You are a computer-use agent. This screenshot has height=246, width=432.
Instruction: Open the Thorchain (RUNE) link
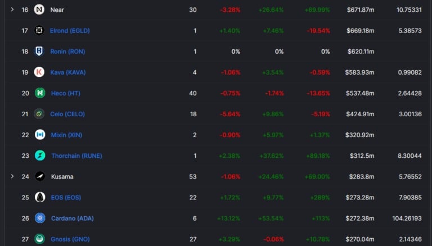pos(76,156)
